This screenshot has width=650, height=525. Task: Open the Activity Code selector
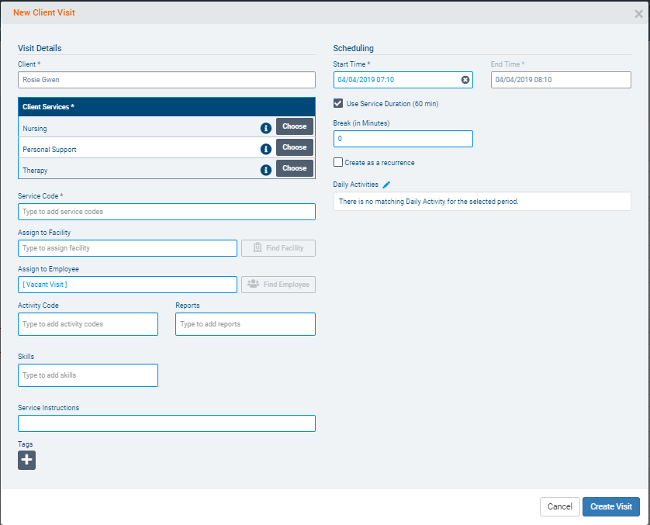point(88,324)
